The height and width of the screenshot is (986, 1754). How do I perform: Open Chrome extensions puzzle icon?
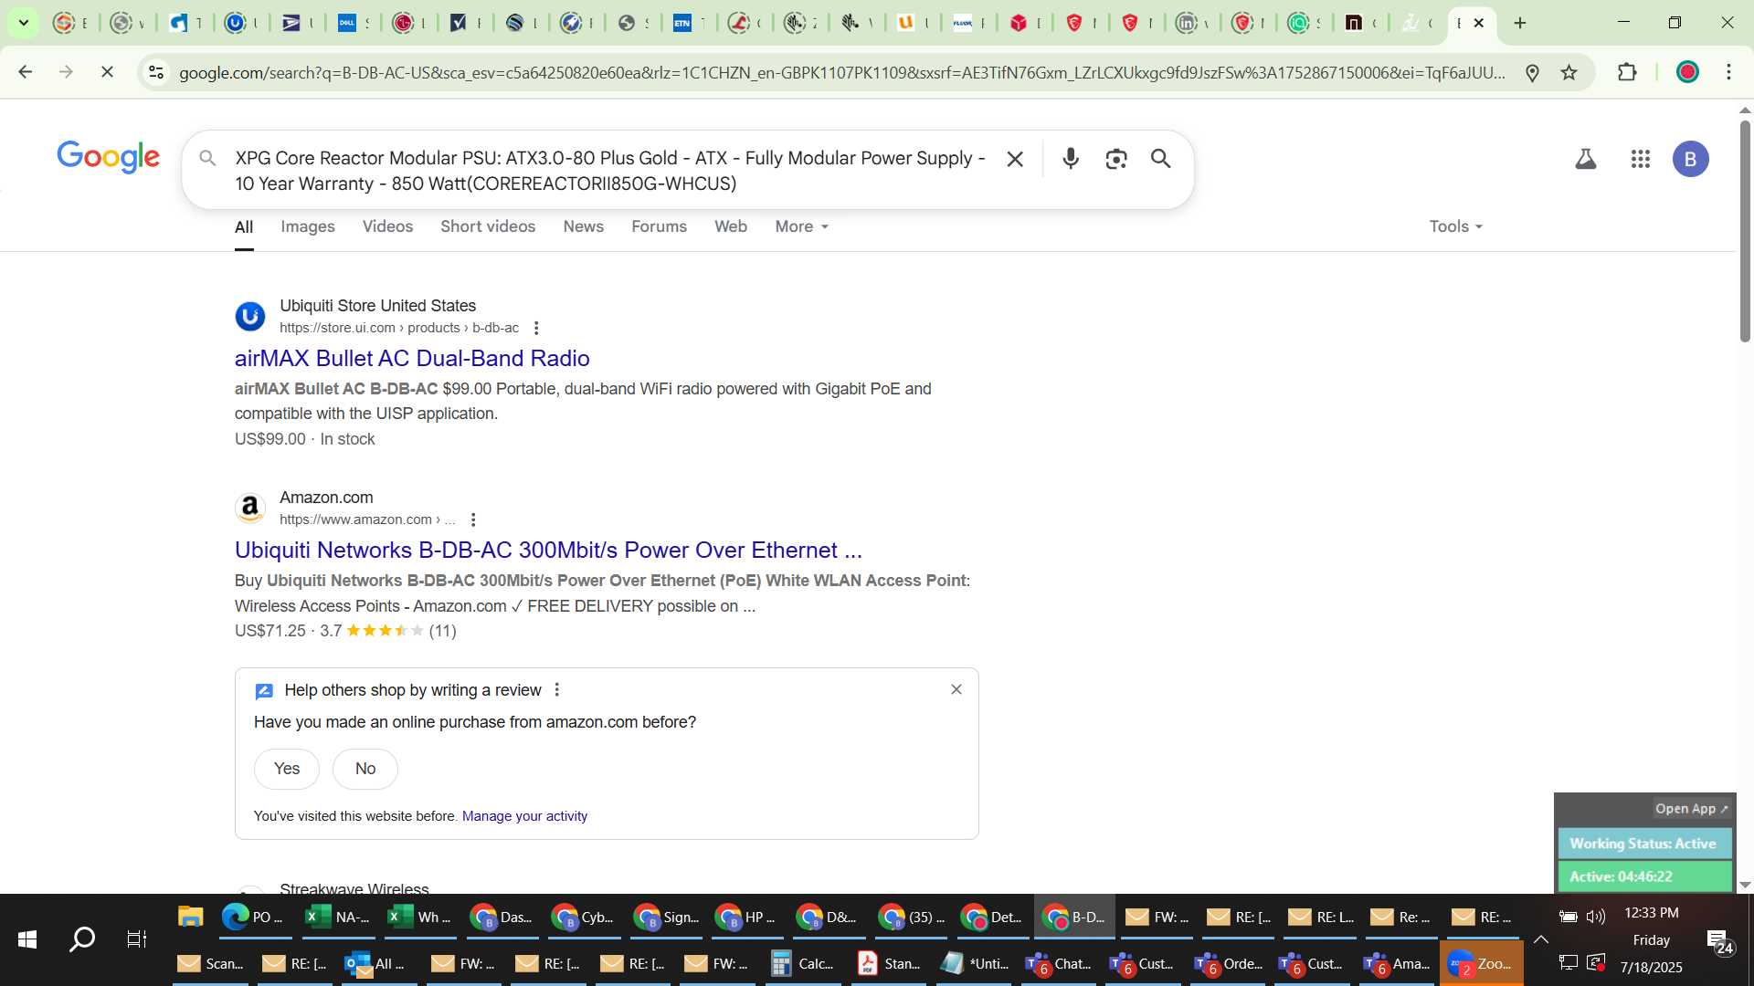tap(1627, 72)
